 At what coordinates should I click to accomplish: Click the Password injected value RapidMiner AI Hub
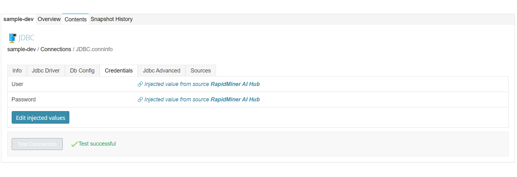point(235,99)
